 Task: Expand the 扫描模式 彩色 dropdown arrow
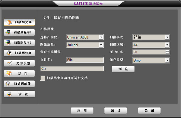coord(167,37)
